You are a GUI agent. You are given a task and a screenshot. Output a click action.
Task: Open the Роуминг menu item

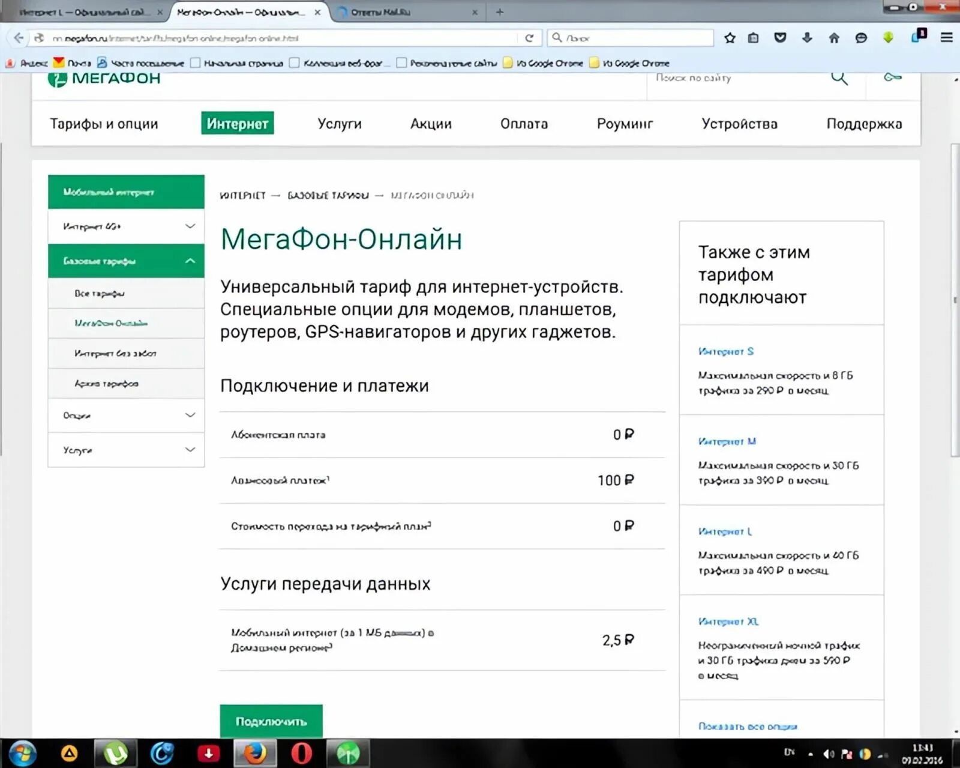(625, 124)
